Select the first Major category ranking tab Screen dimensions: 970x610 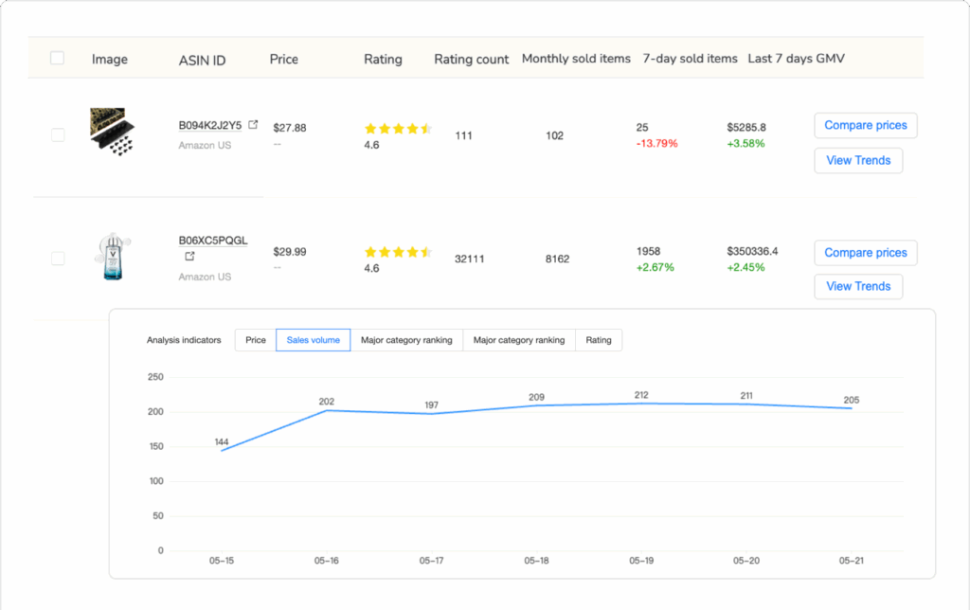(406, 340)
